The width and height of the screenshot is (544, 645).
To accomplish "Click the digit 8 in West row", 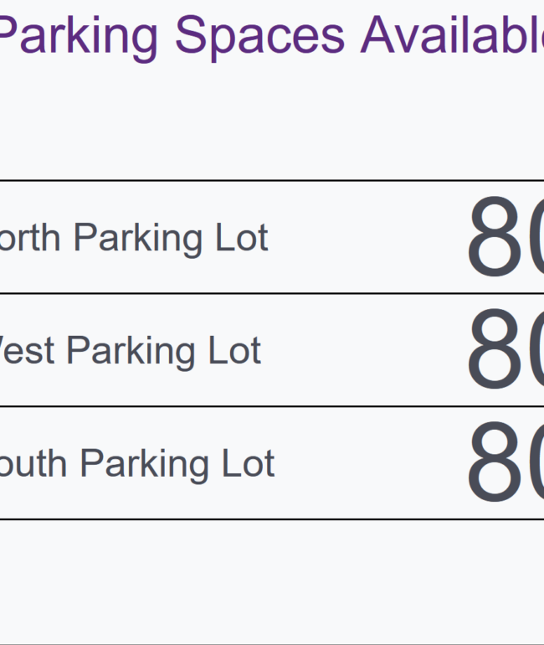I will [x=495, y=349].
